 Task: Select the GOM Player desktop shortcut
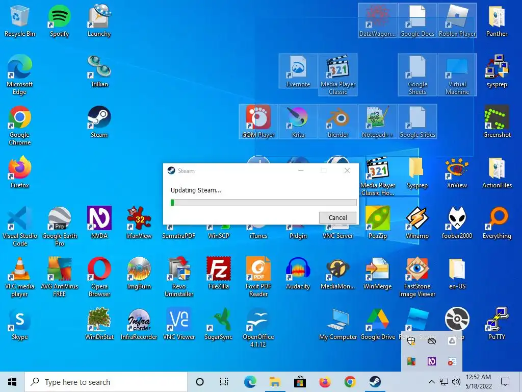tap(258, 122)
